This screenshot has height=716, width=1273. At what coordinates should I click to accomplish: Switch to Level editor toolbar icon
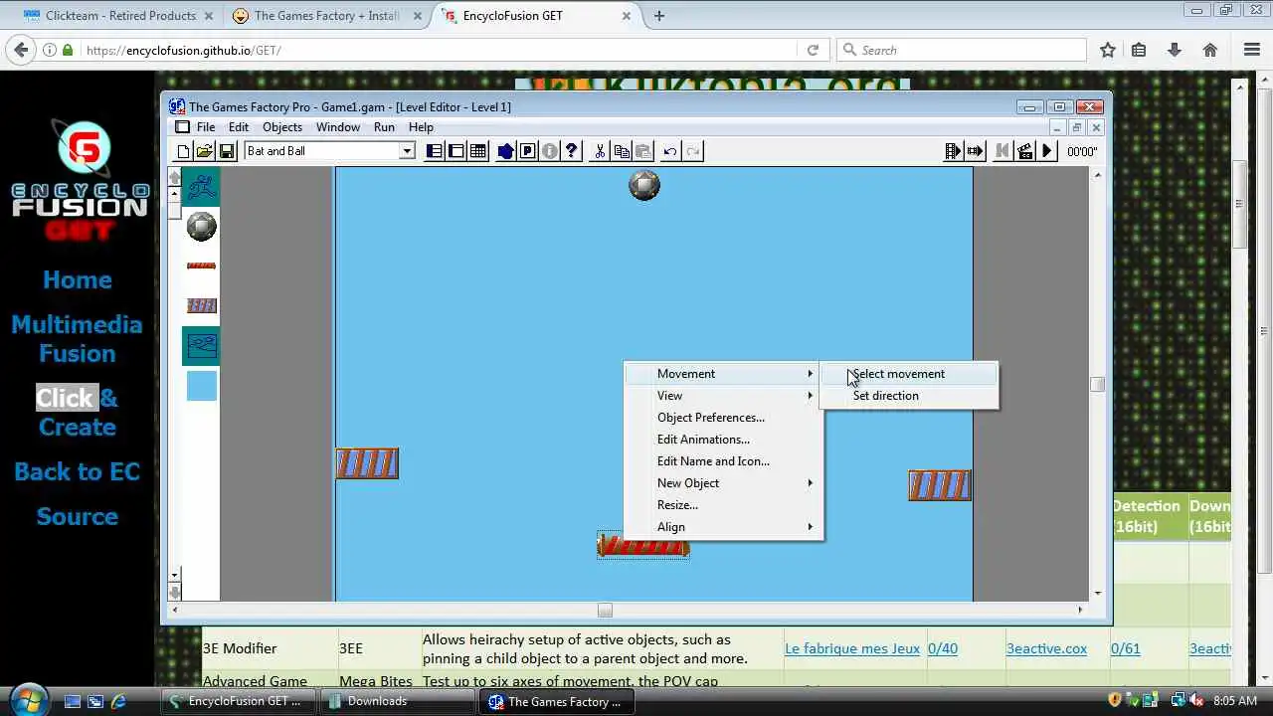(456, 151)
